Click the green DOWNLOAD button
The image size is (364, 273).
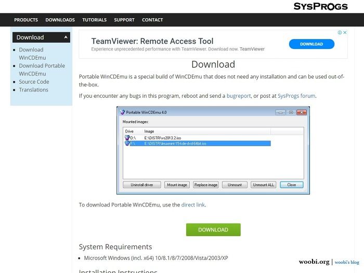pos(213,230)
